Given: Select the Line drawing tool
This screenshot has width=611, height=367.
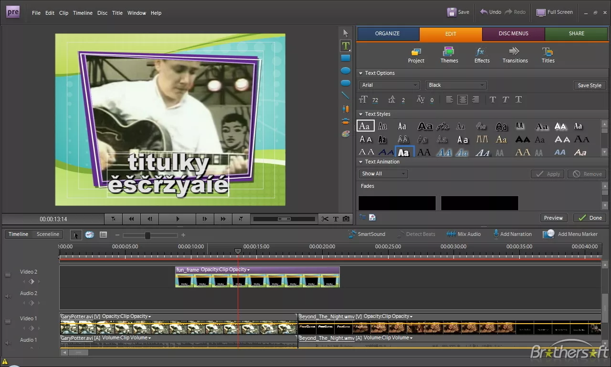Looking at the screenshot, I should [346, 96].
